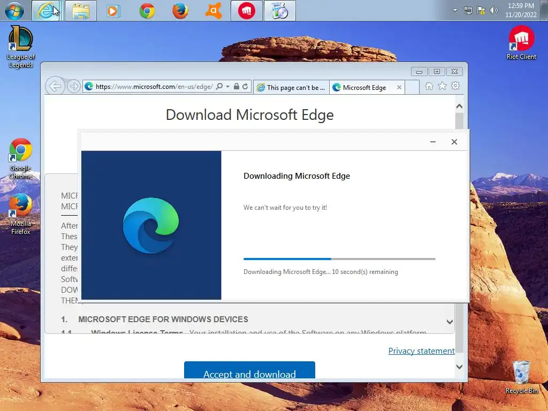Show hidden system tray icons

tap(455, 10)
